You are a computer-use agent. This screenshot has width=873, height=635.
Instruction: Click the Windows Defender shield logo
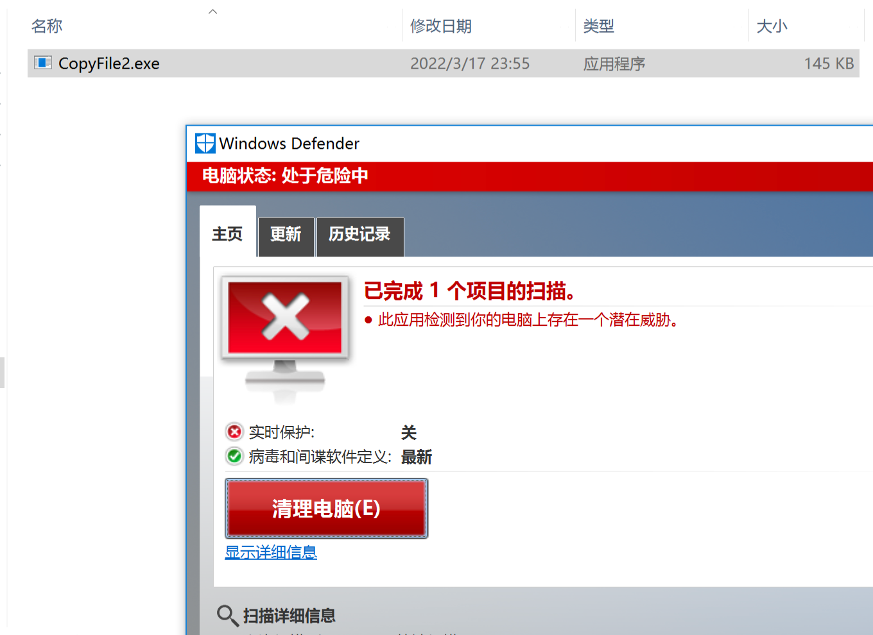[x=205, y=143]
